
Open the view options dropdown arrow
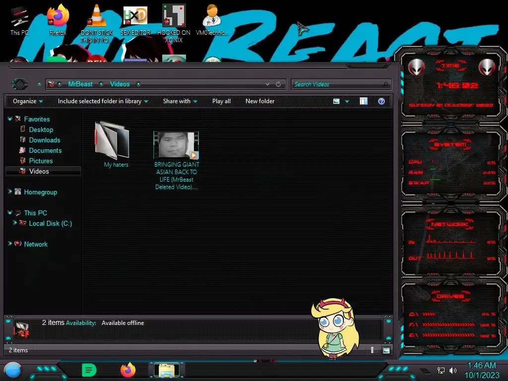coord(347,101)
